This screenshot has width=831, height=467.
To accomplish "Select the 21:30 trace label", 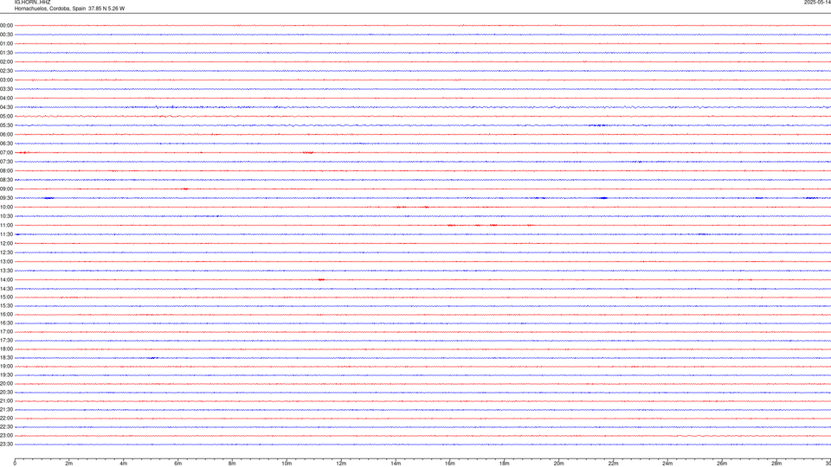I will (6, 409).
